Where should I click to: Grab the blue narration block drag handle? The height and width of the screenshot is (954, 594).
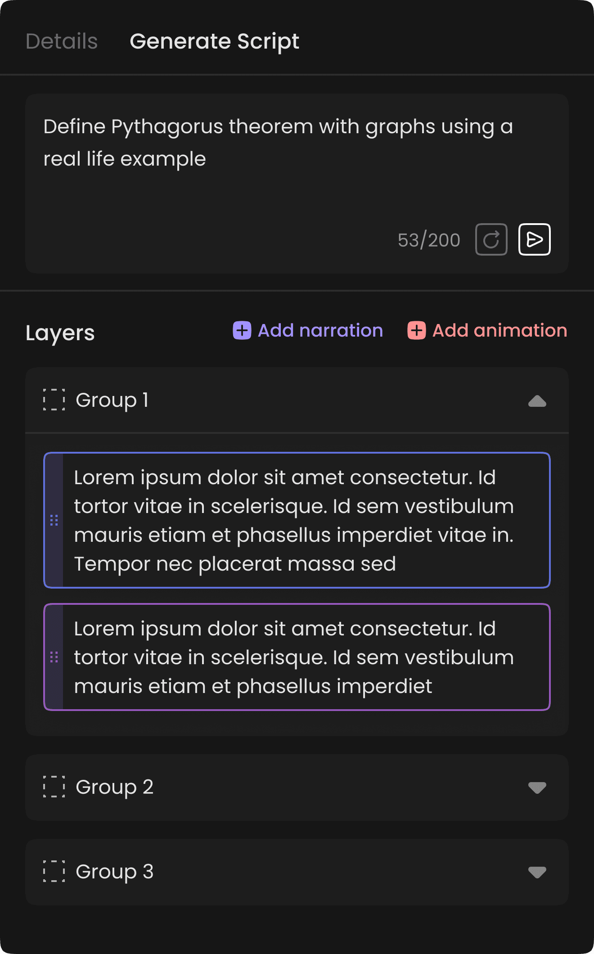coord(54,520)
